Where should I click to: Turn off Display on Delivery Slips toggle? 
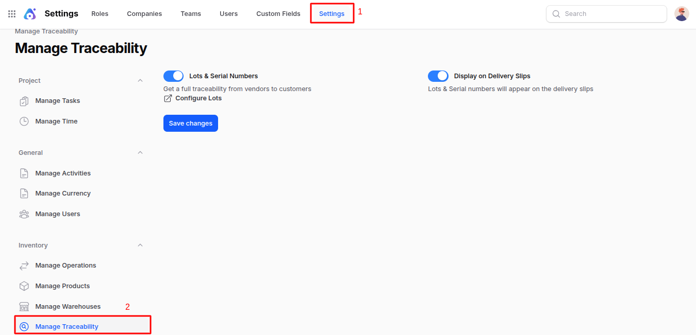click(x=438, y=76)
